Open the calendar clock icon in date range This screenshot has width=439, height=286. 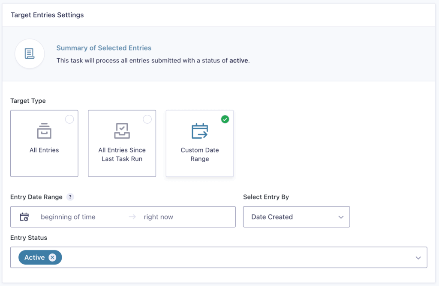pyautogui.click(x=24, y=217)
